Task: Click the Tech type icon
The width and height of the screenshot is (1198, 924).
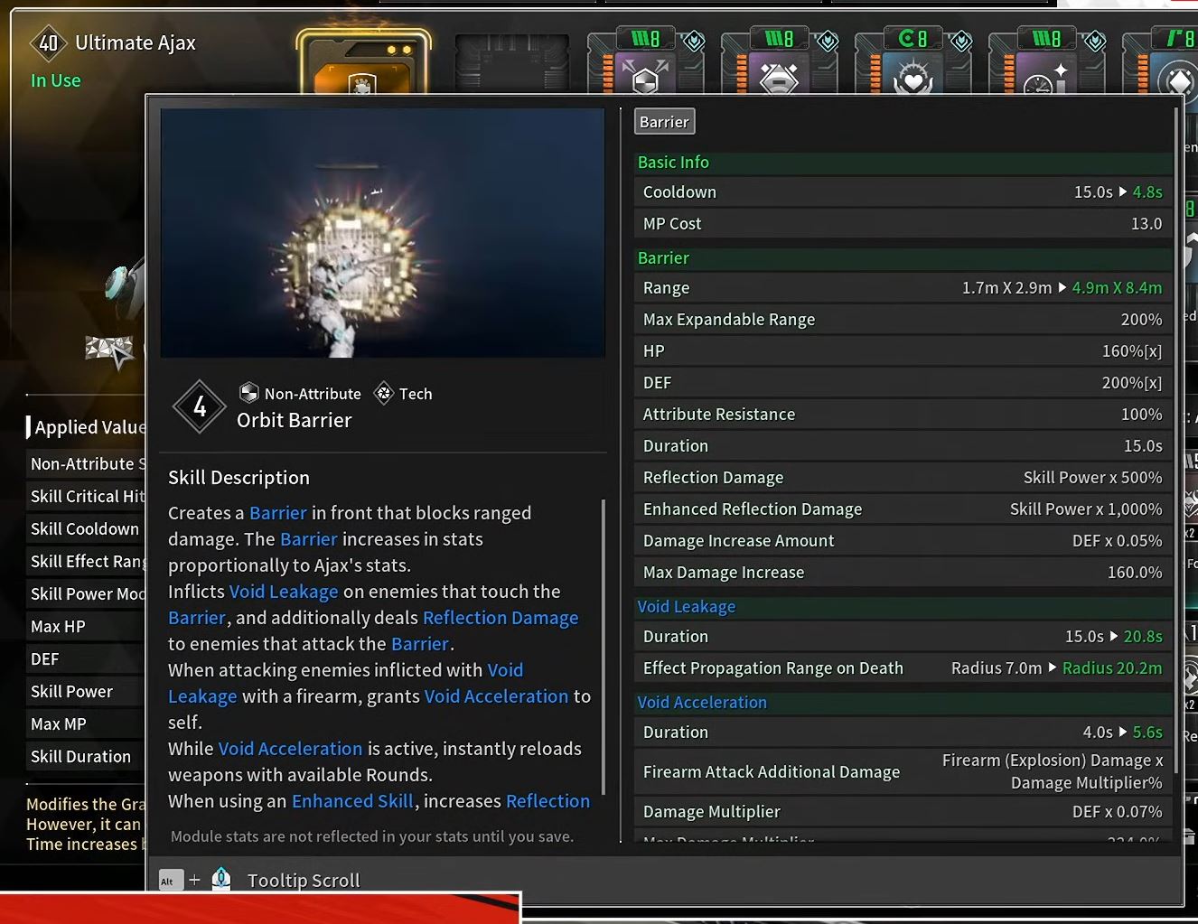Action: (384, 393)
